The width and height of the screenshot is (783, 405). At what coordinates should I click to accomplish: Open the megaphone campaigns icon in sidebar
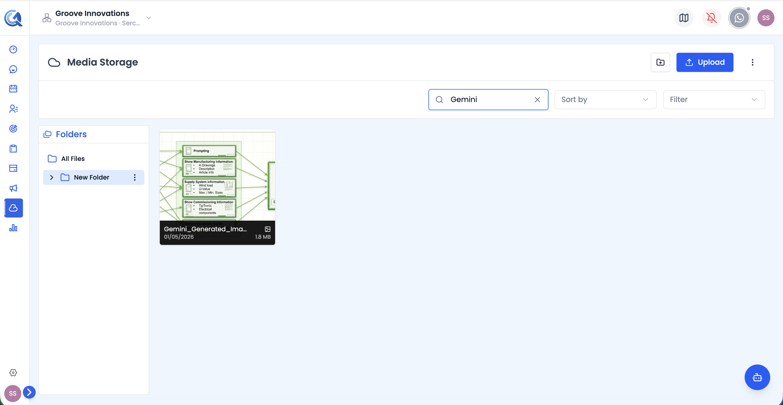13,188
